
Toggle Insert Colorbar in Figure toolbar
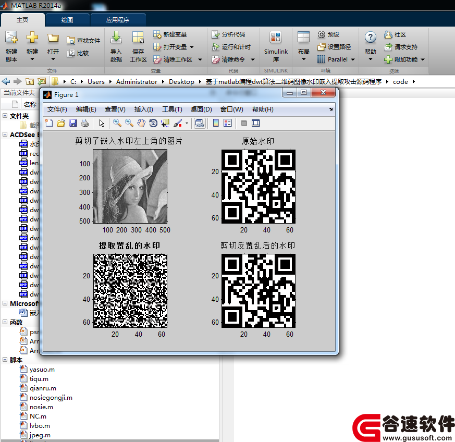click(216, 123)
